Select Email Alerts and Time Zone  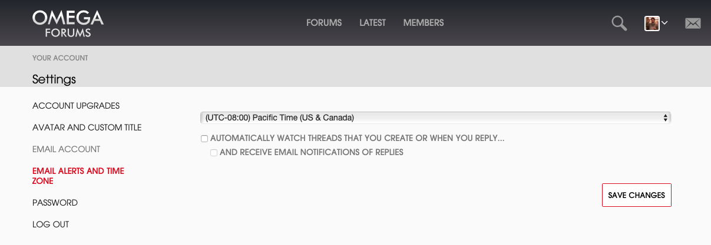[78, 176]
